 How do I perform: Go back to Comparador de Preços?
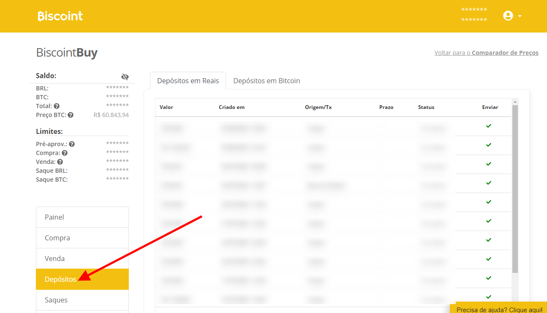(x=487, y=53)
